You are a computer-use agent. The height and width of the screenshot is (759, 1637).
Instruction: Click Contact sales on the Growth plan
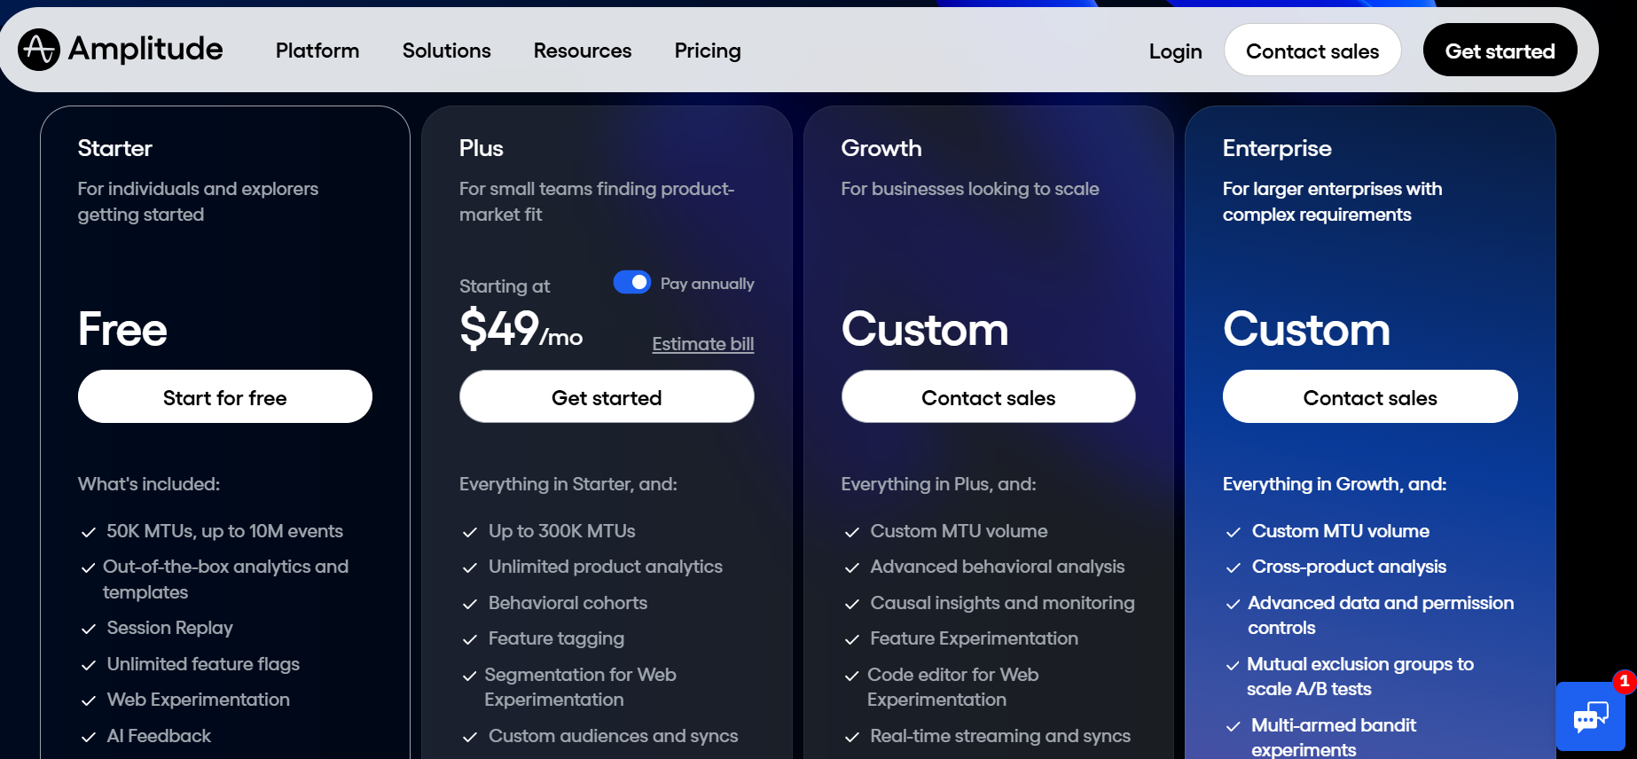pyautogui.click(x=988, y=396)
